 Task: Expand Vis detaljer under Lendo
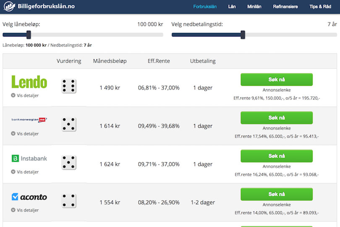pos(25,95)
